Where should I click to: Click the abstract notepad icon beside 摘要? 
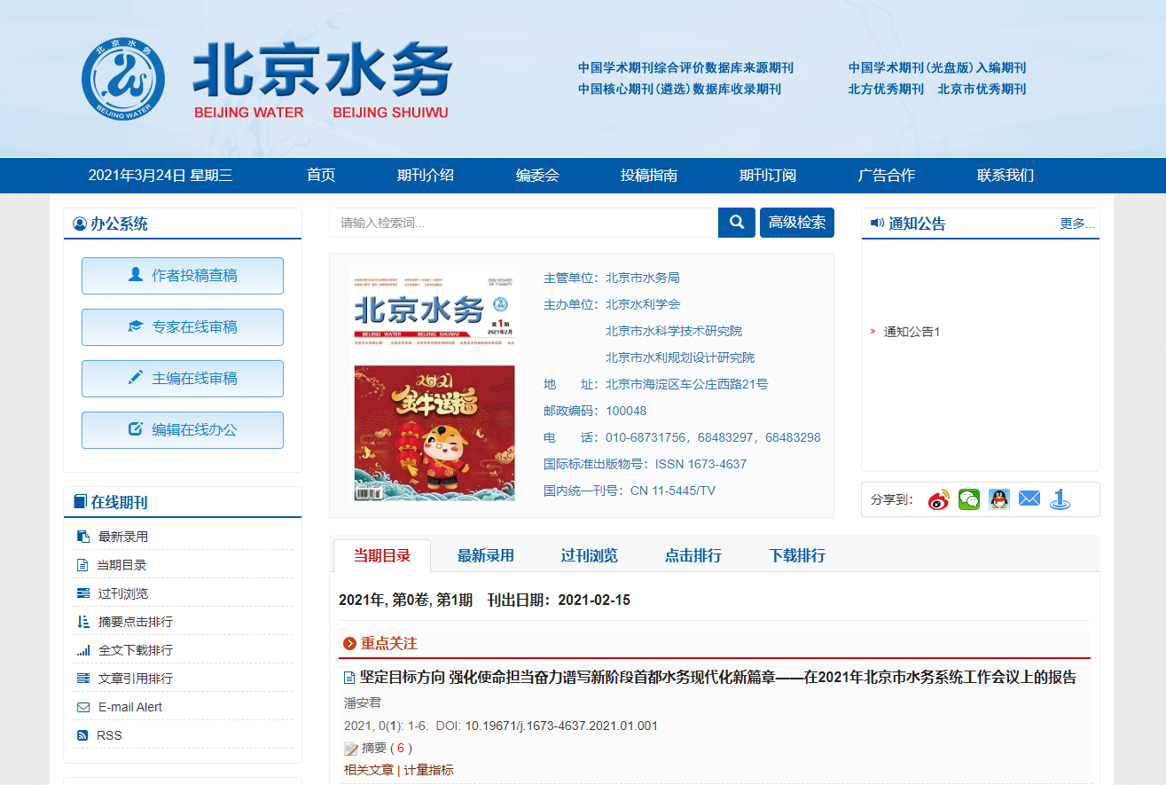point(351,749)
